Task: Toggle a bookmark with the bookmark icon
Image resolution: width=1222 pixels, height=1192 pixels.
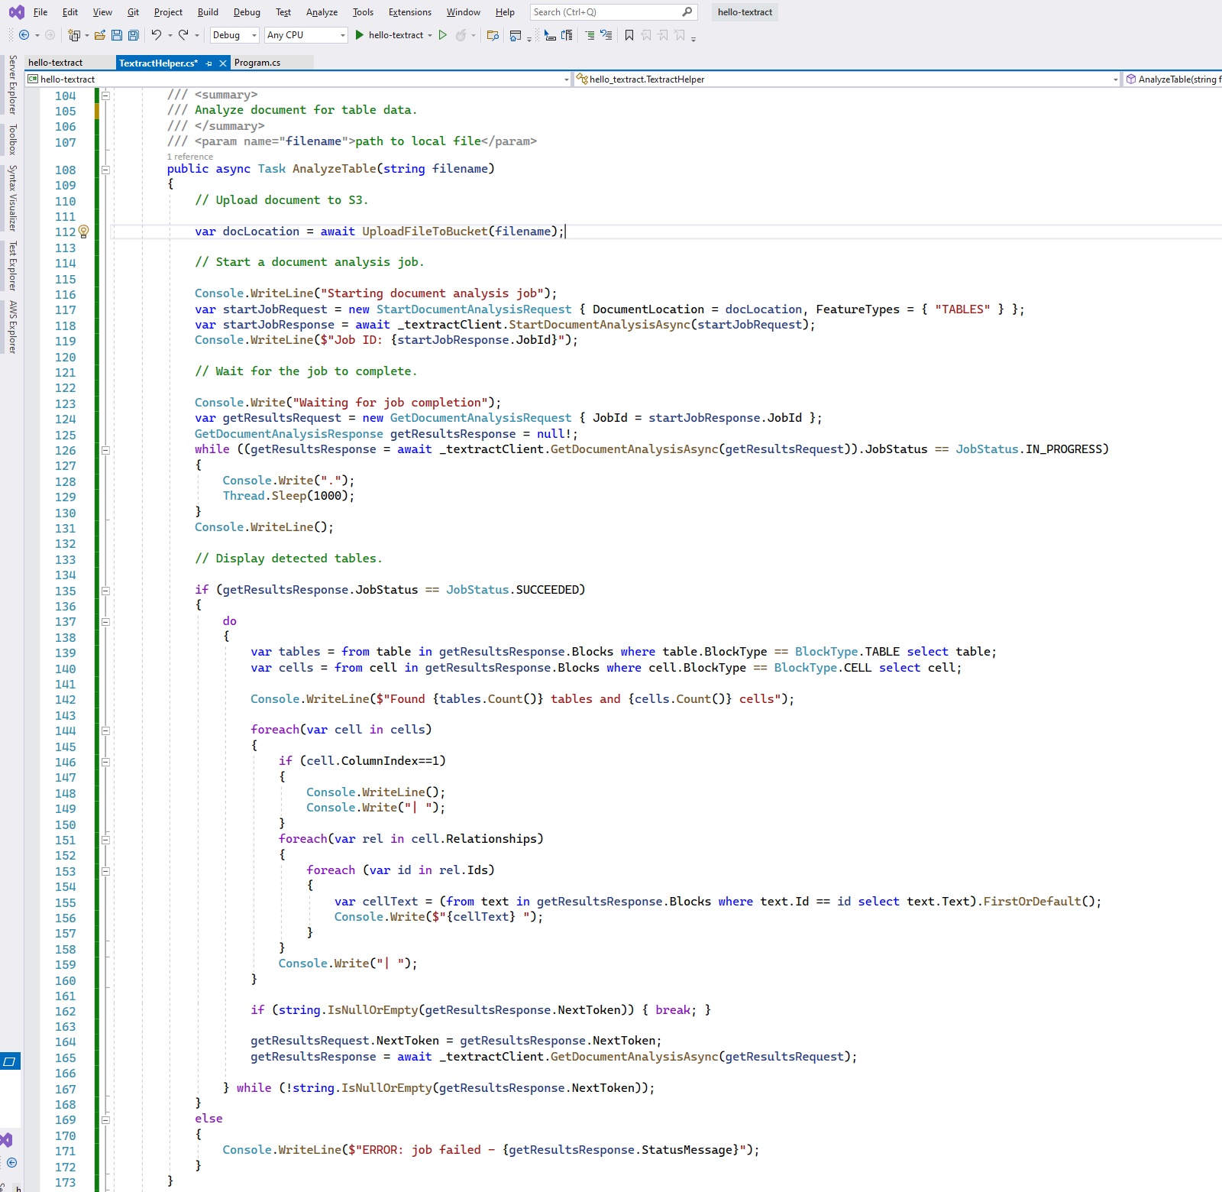Action: pyautogui.click(x=629, y=35)
